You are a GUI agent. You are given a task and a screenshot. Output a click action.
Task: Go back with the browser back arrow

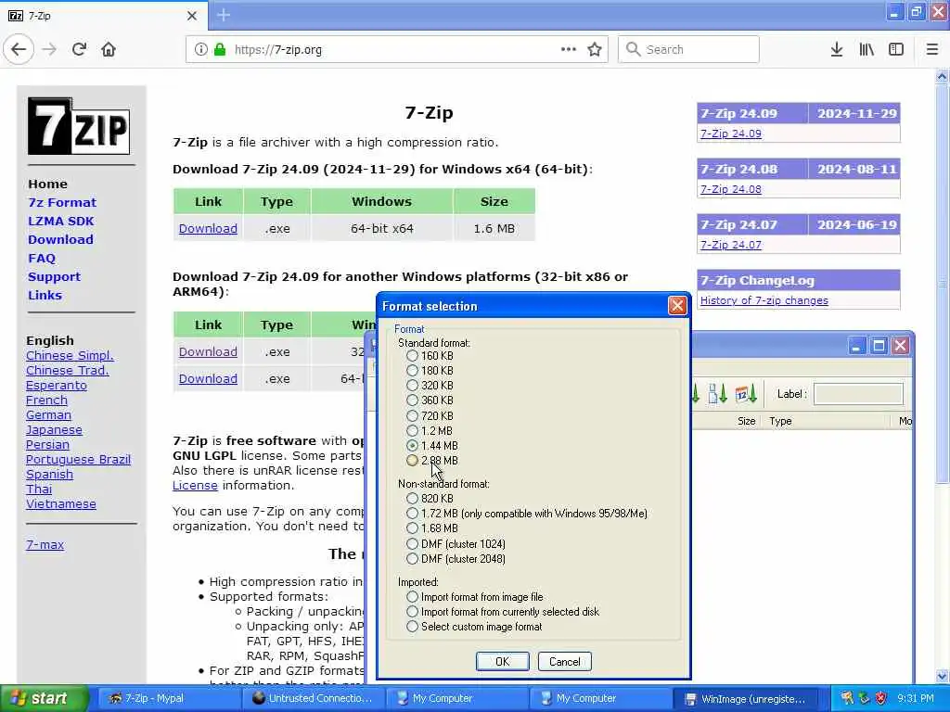tap(19, 50)
